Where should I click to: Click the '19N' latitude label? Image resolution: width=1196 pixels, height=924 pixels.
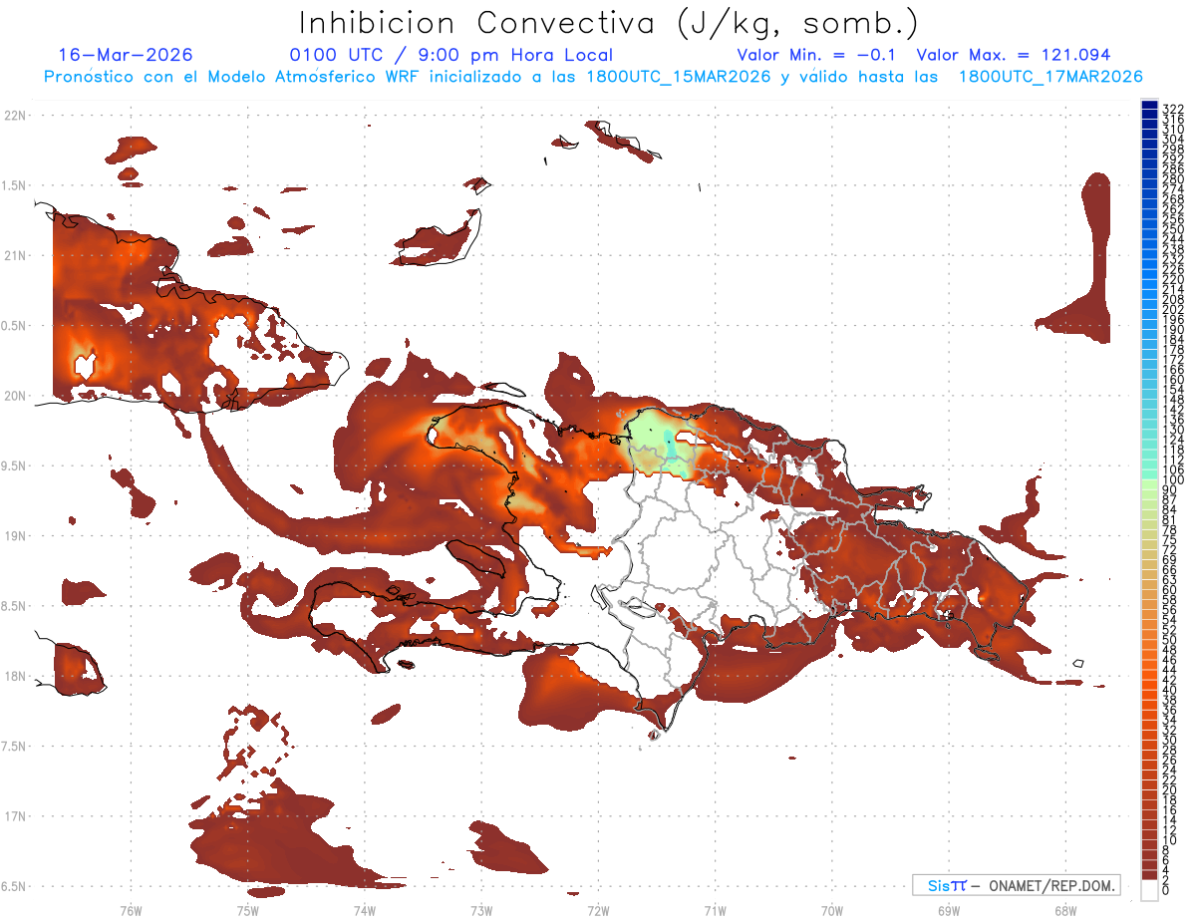(x=15, y=535)
